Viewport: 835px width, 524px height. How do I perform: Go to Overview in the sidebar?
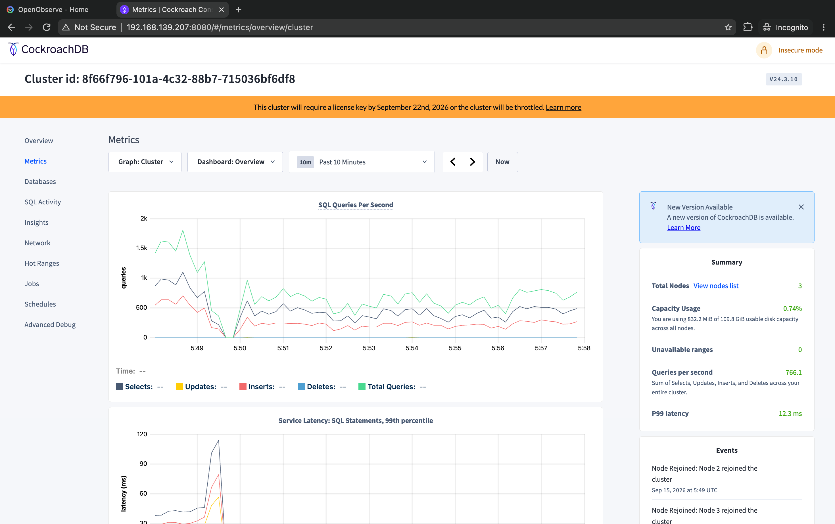[39, 141]
